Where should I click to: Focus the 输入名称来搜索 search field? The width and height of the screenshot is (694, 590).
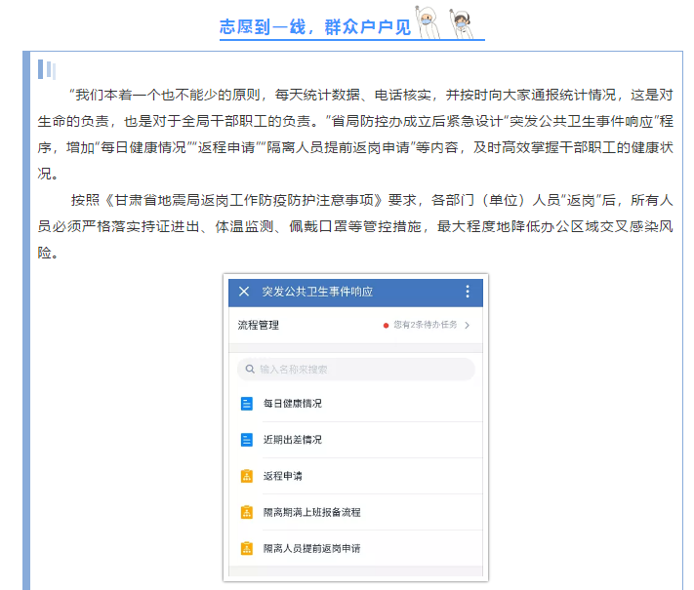[x=356, y=370]
